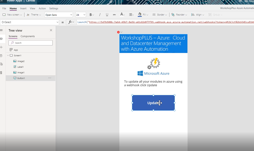254x151 pixels.
Task: Select Screen1 in the tree
Action: pyautogui.click(x=18, y=56)
